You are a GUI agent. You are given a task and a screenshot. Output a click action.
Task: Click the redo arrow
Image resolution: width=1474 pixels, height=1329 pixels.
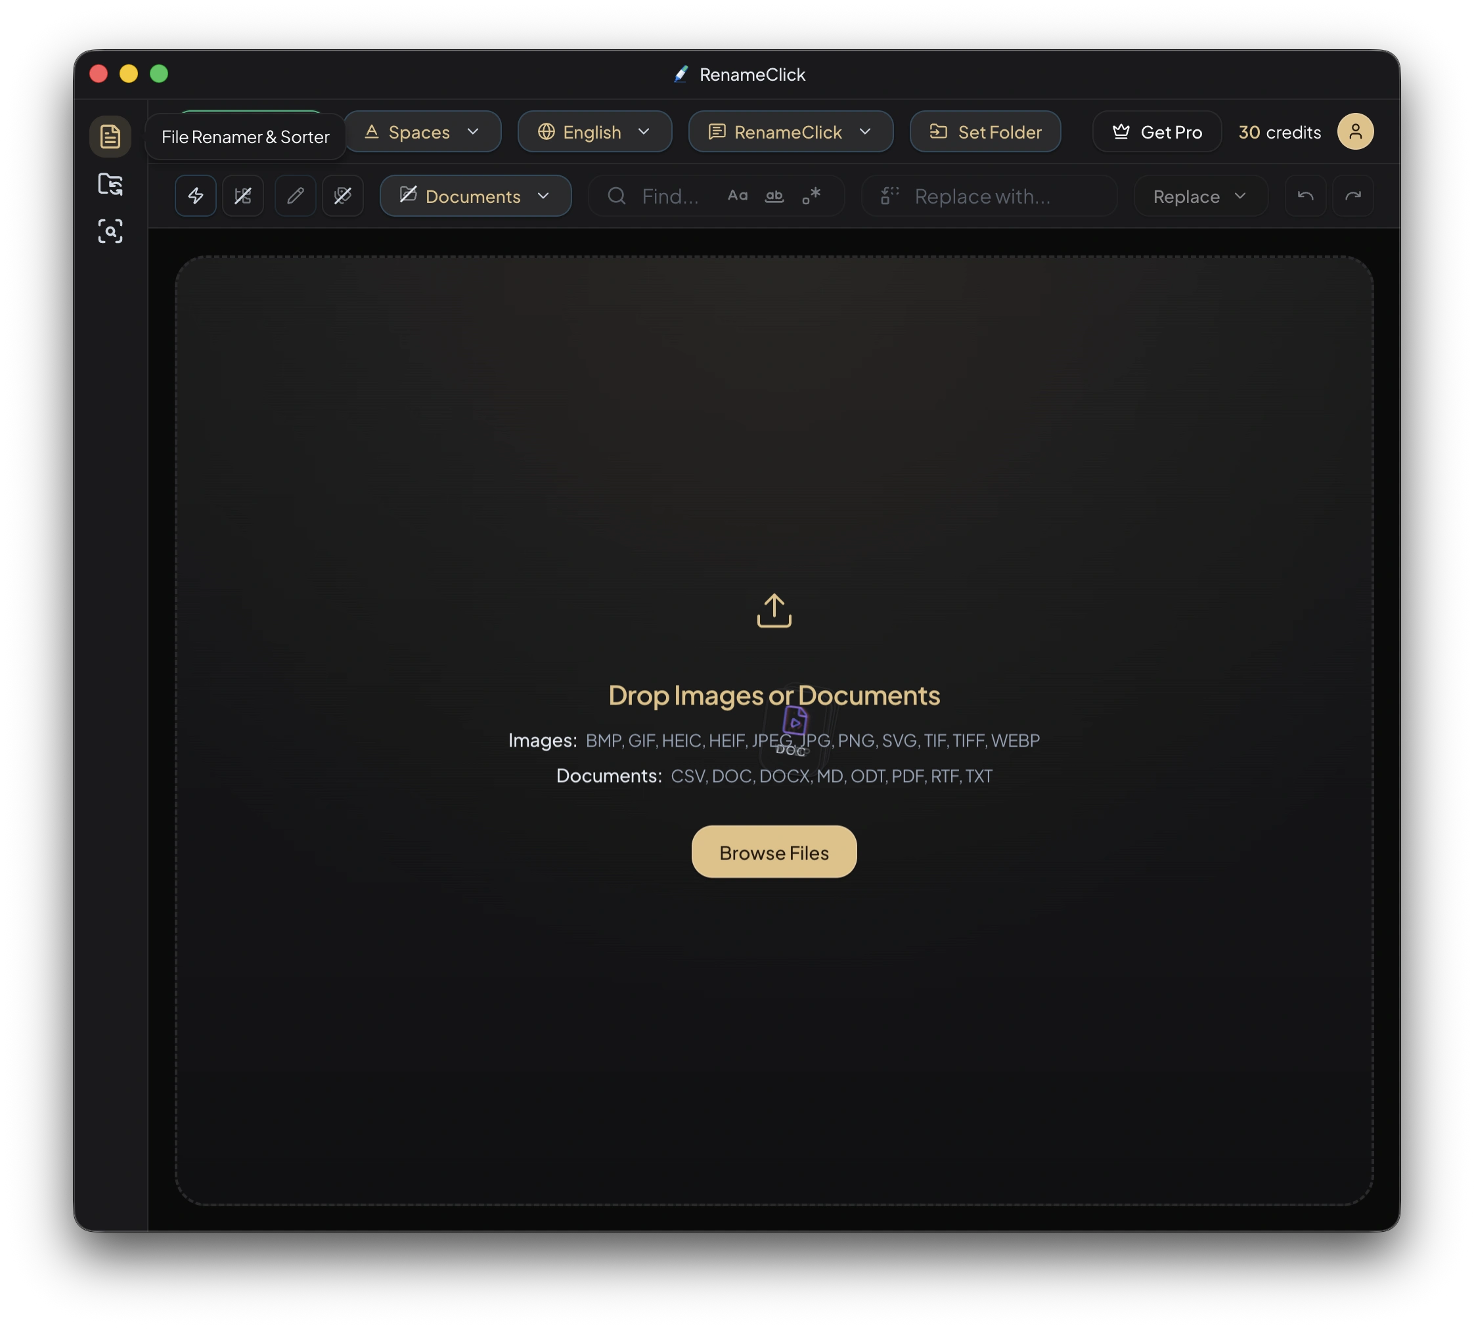(x=1352, y=196)
